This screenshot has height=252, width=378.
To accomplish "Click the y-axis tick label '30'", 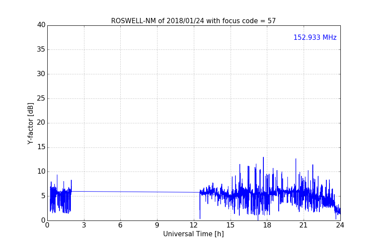I will click(41, 74).
